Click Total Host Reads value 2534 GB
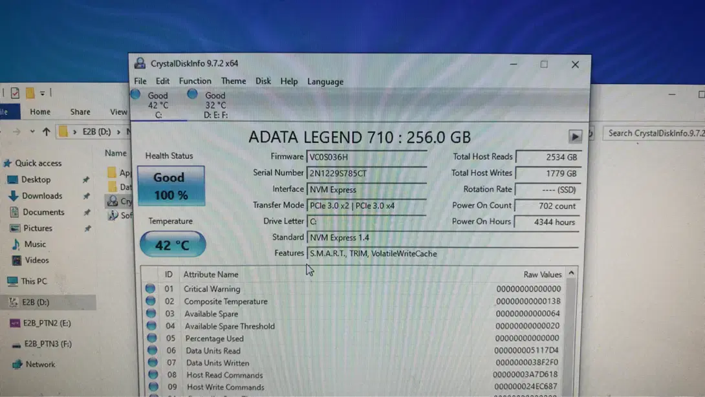The image size is (705, 397). (548, 157)
